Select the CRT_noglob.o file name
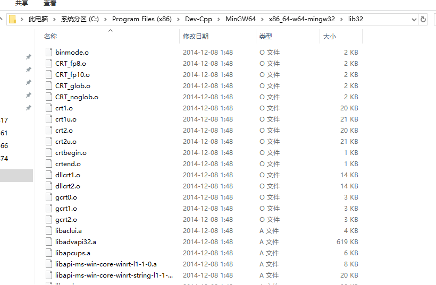The height and width of the screenshot is (285, 436). [77, 97]
